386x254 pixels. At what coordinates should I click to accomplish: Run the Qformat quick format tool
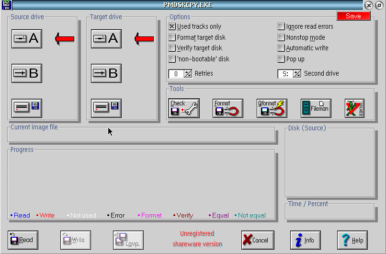[x=272, y=108]
